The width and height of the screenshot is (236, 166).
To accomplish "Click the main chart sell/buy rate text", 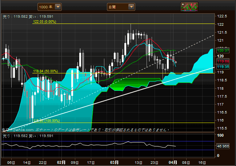I will click(28, 17).
